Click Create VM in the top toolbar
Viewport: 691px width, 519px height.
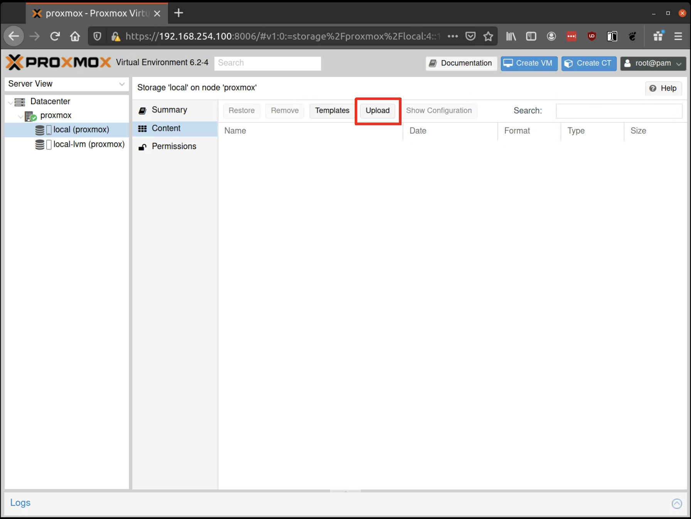click(529, 63)
